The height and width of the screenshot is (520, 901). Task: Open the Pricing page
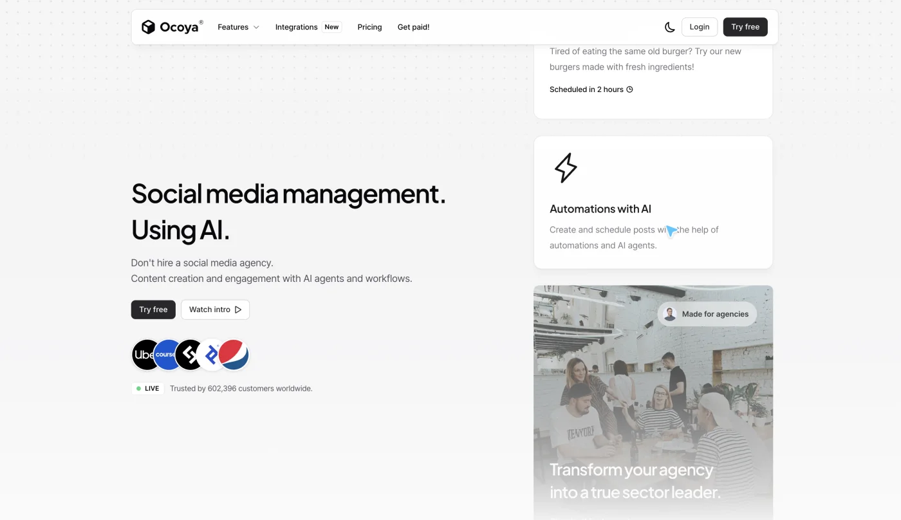(369, 27)
